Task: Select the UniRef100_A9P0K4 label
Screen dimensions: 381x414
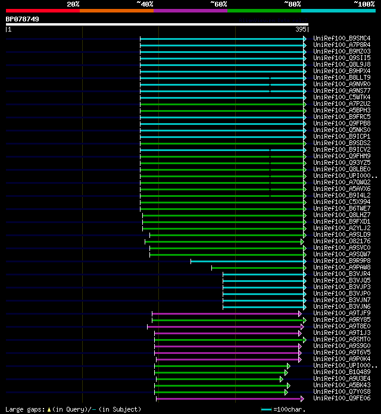Action: click(342, 359)
